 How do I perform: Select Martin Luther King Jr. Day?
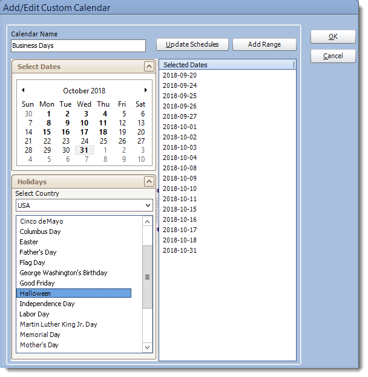click(59, 324)
